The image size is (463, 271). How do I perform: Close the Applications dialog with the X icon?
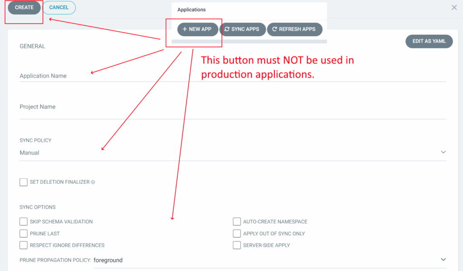(x=455, y=7)
